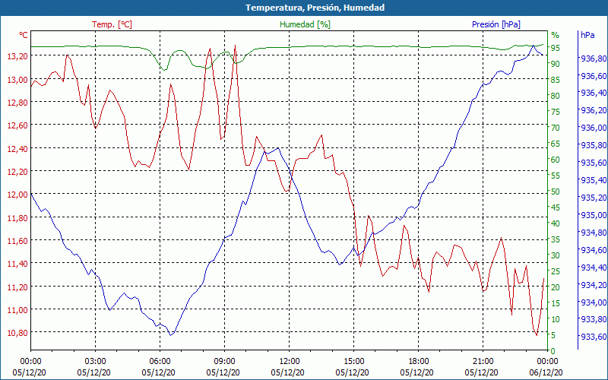Click humidity axis value '75'
Screen dimensions: 608x380
point(556,112)
